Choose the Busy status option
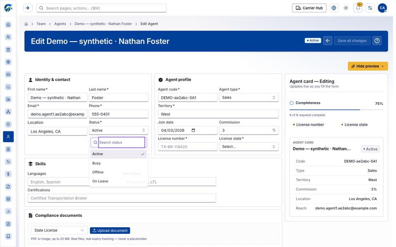Screen dimensions: 396x247 118,163
